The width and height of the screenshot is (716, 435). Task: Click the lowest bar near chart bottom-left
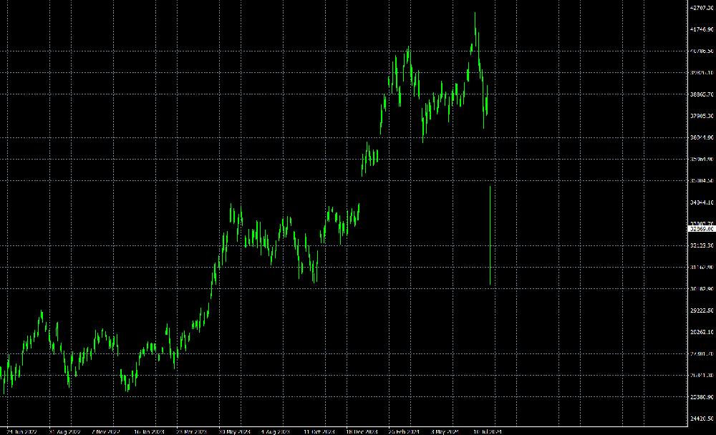4,385
